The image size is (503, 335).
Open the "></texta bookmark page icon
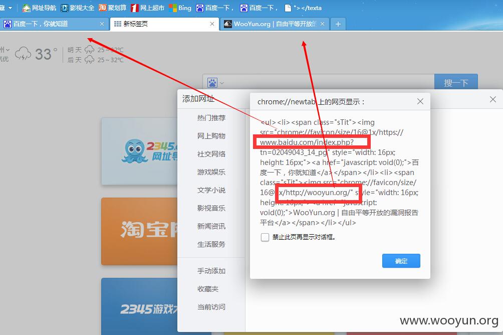pos(288,8)
